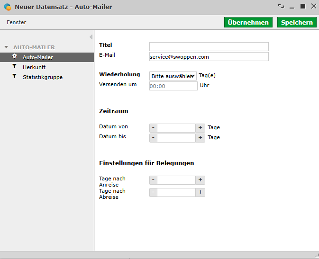Screen dimensions: 319x259
Task: Collapse the sidebar with the left arrow
Action: pos(91,37)
